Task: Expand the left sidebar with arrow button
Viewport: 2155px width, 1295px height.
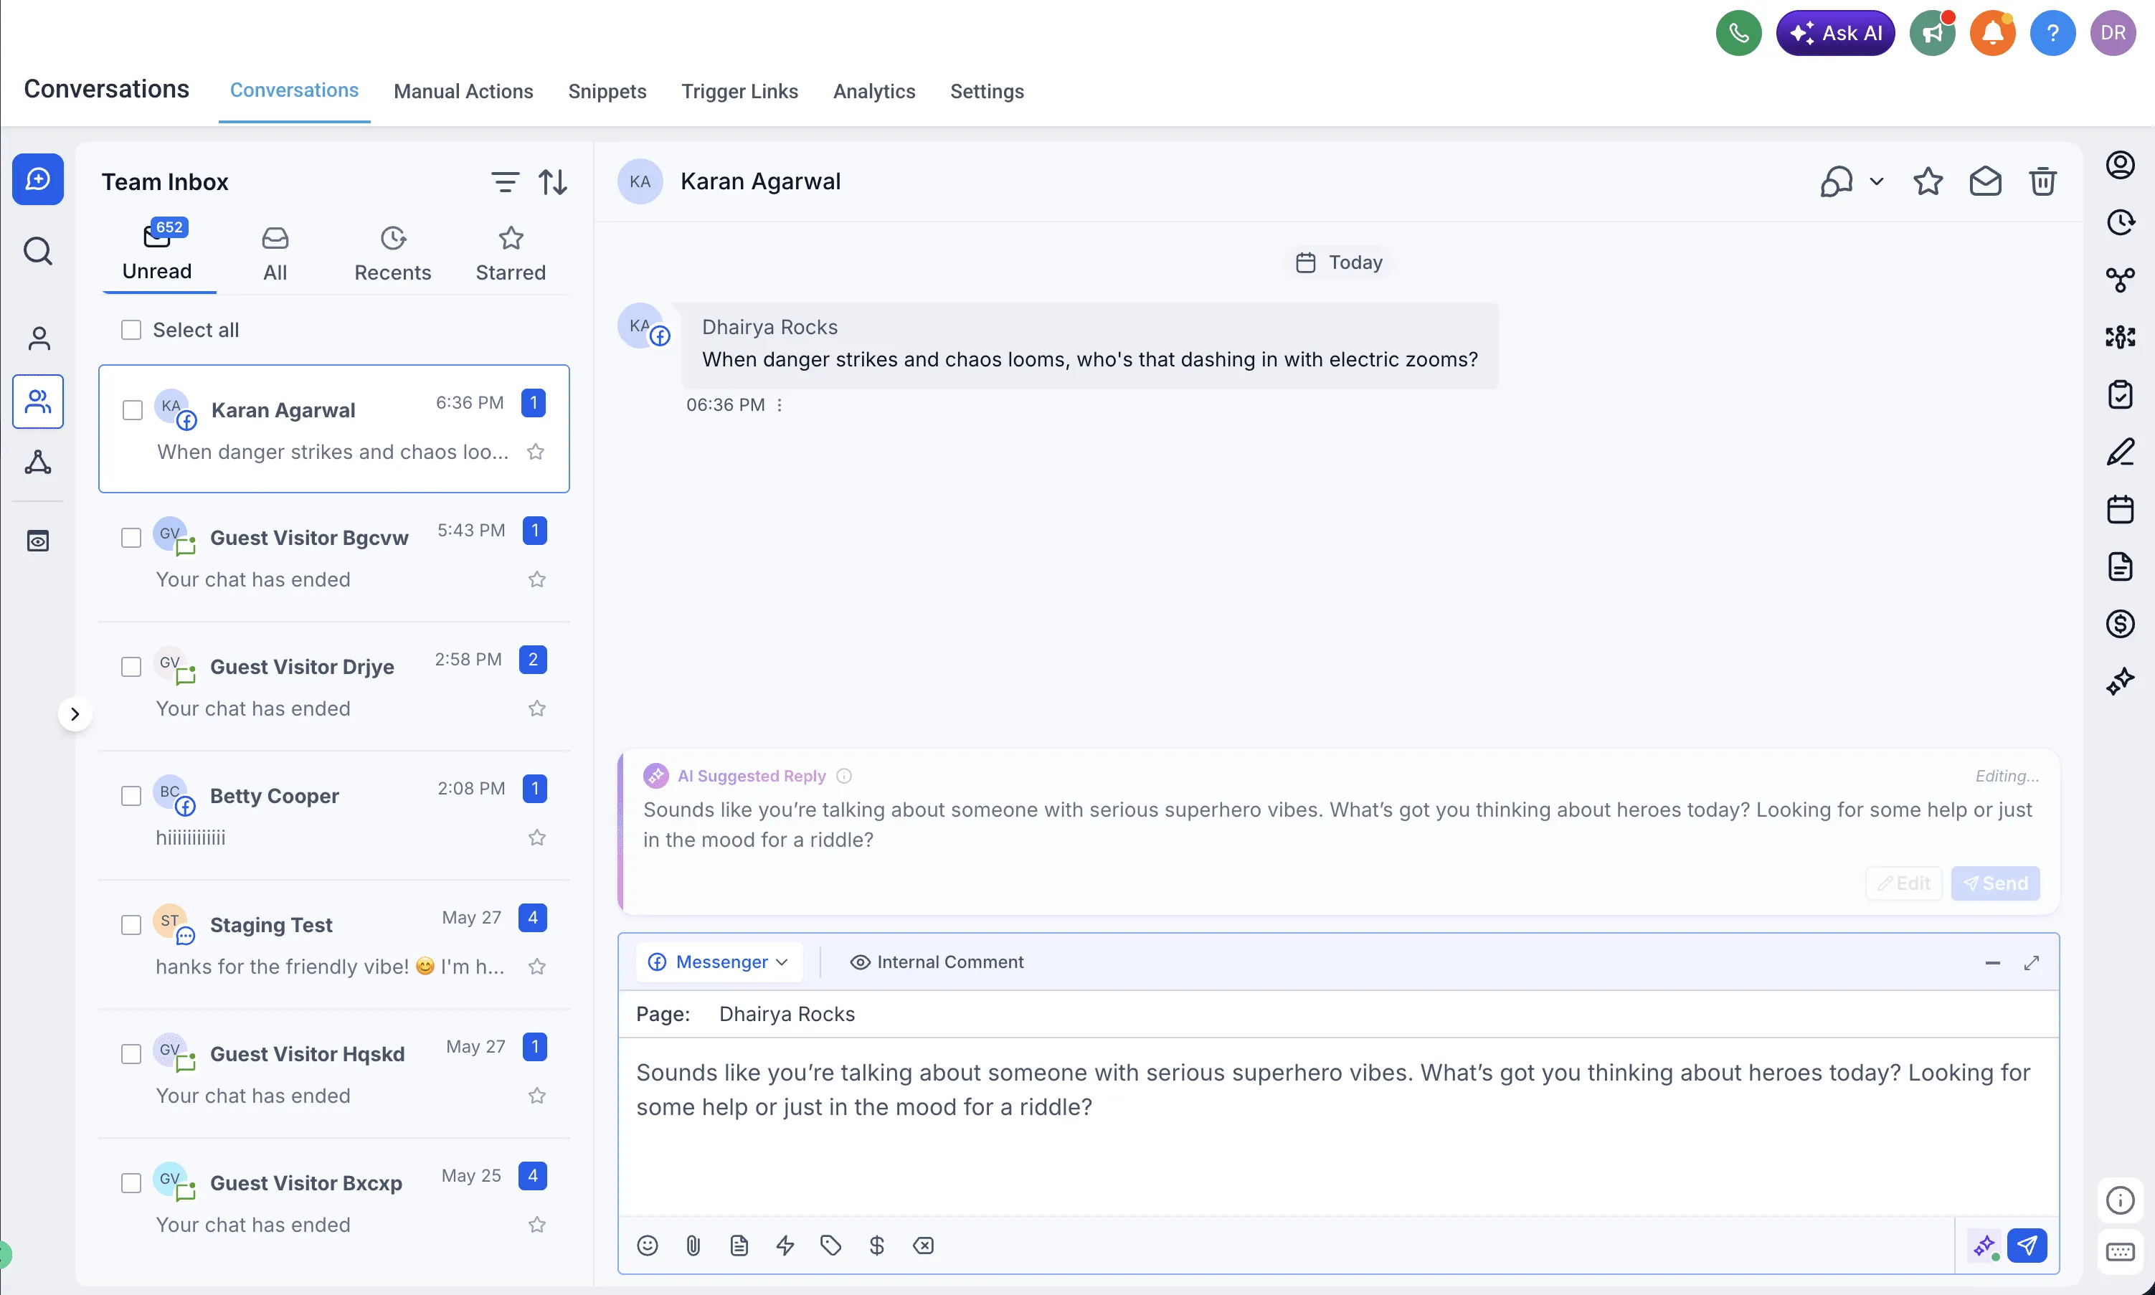Action: click(75, 713)
